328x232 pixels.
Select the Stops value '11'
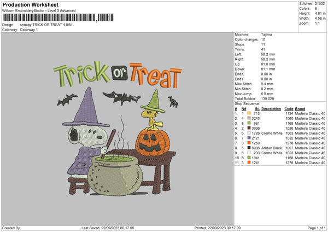[263, 45]
